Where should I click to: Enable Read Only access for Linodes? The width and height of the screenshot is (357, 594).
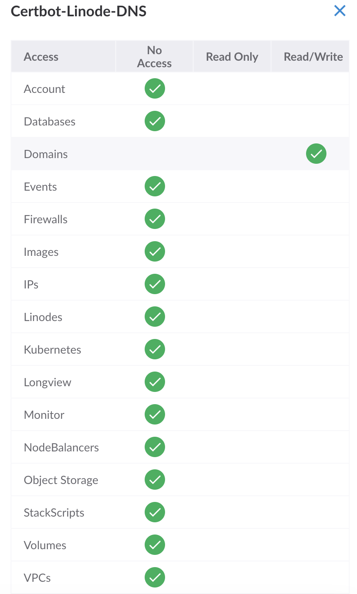point(232,317)
